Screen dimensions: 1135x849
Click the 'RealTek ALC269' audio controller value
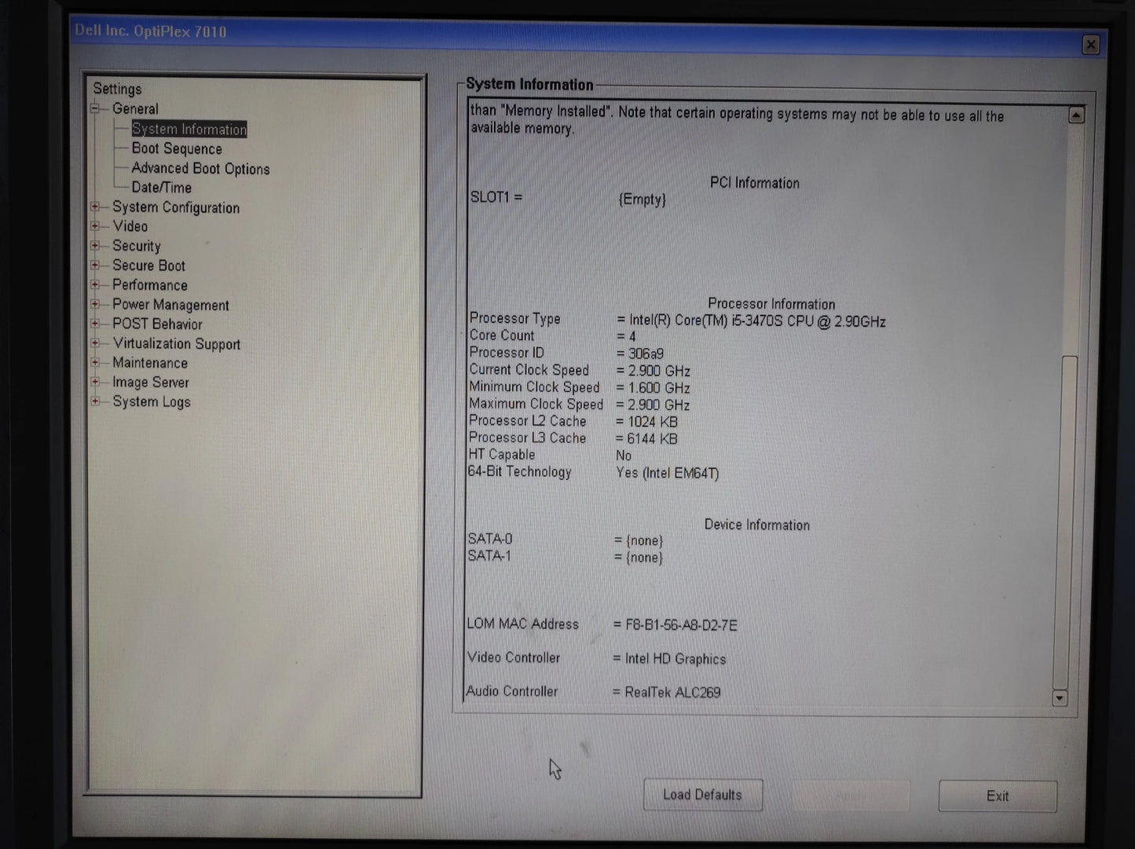[x=672, y=692]
